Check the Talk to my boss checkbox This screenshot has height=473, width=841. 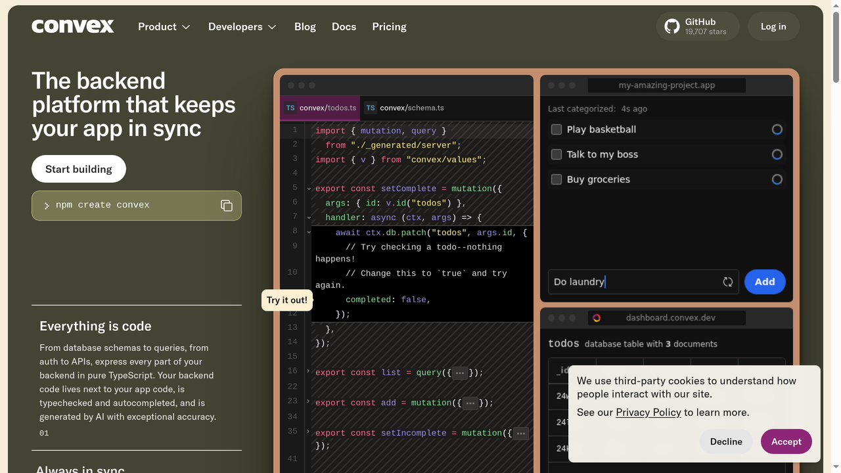tap(556, 154)
